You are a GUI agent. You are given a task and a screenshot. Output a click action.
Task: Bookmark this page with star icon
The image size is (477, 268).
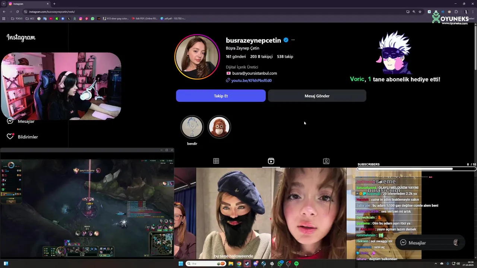420,12
